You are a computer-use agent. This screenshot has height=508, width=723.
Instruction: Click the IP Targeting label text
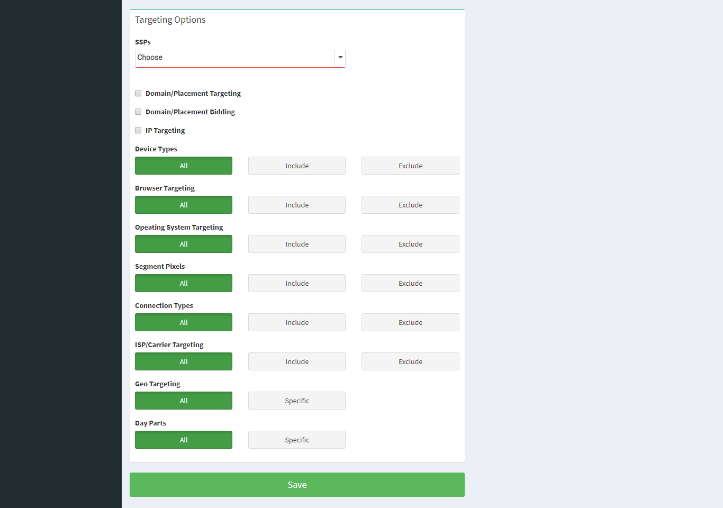click(x=165, y=130)
